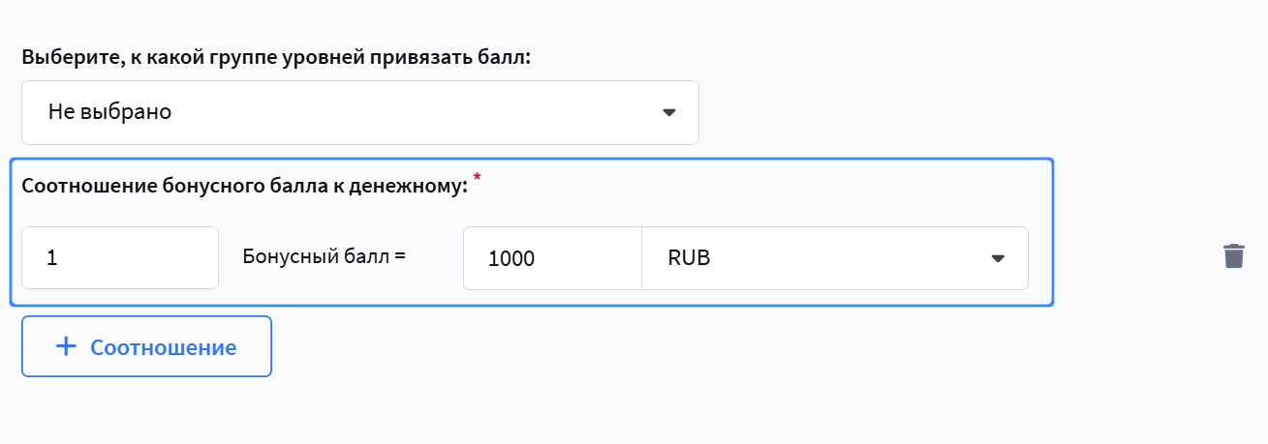Click the caret arrow next to RUB

pos(998,258)
